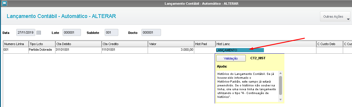Click the Lançamento Contábil - Automático - ALTERAR heading
The image size is (352, 107).
(x=61, y=16)
